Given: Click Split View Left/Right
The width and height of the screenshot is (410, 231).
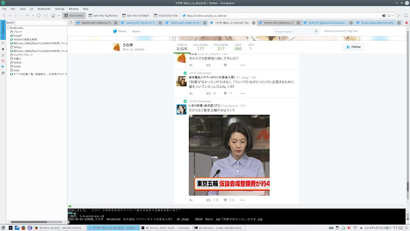Looking at the screenshot, I should pos(136,15).
